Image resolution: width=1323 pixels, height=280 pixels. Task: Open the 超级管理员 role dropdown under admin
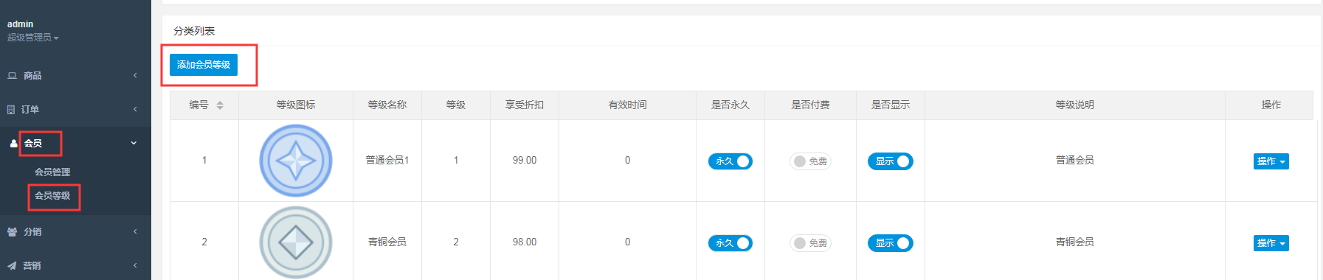click(x=33, y=38)
